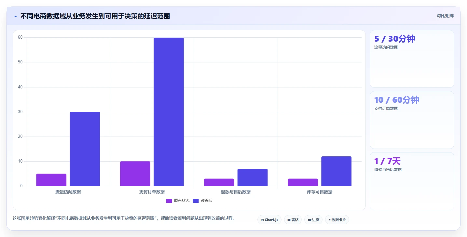Click the description sentence starting 这张图用趋势变化
Image resolution: width=467 pixels, height=237 pixels.
tap(124, 218)
